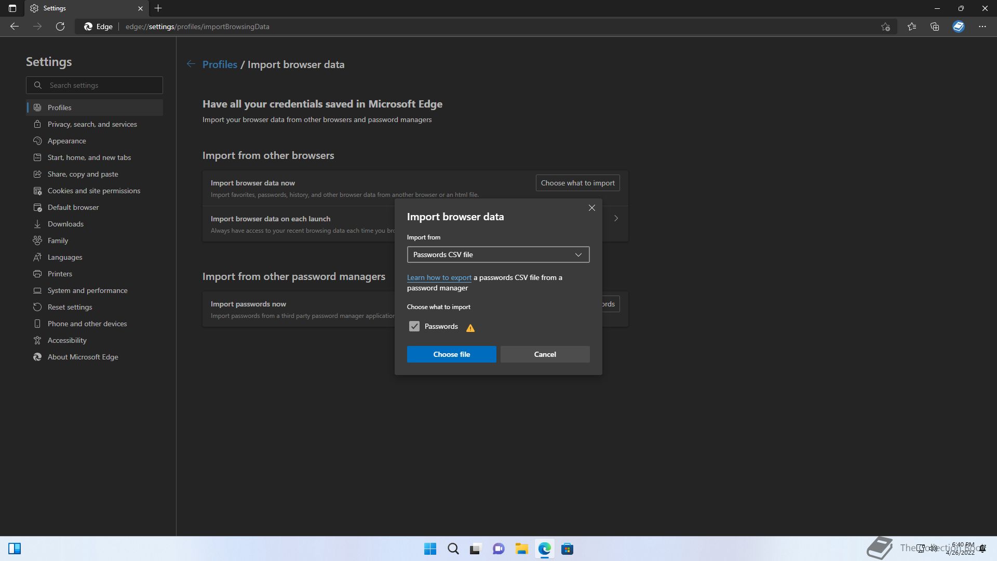The width and height of the screenshot is (997, 561).
Task: Click the Passwords warning triangle icon
Action: (x=470, y=328)
